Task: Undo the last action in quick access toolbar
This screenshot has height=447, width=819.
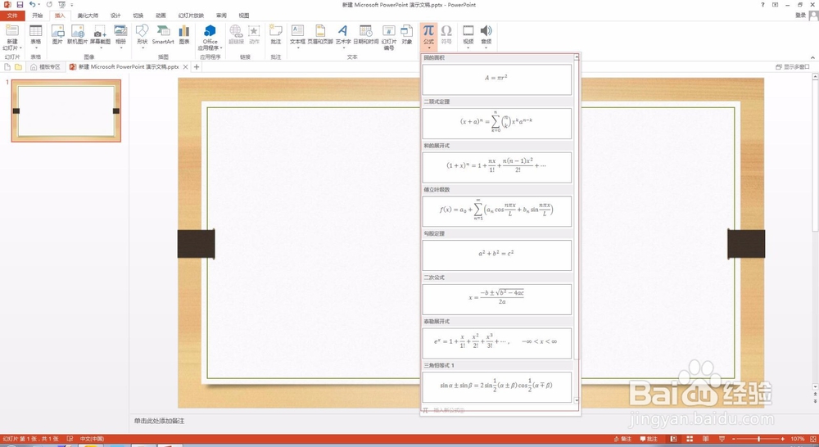Action: (x=33, y=5)
